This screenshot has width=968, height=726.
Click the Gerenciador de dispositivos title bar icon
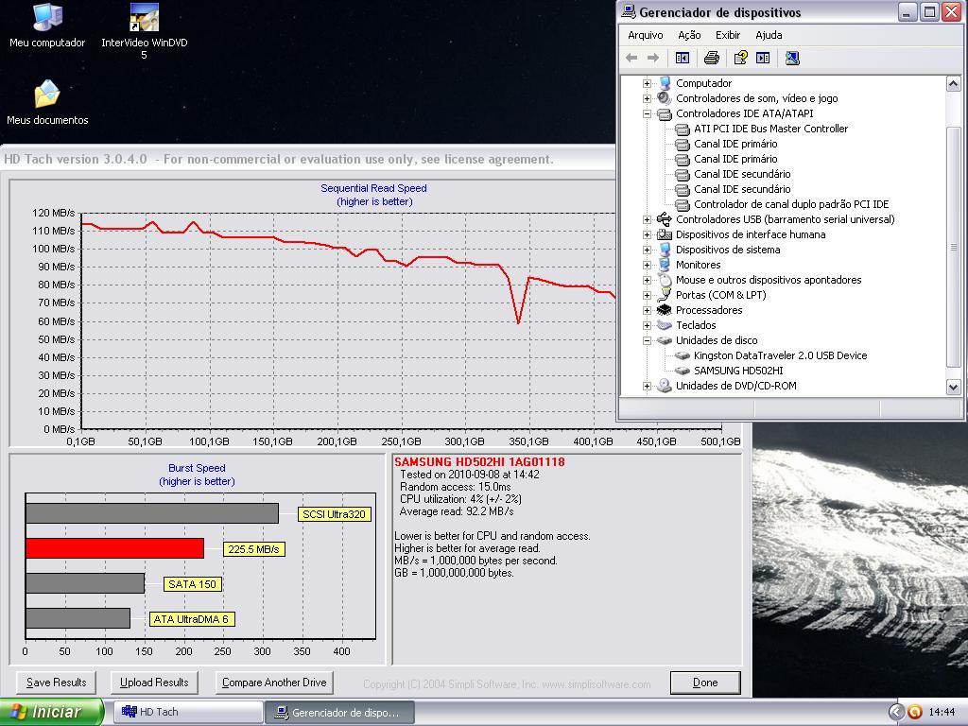[x=629, y=11]
